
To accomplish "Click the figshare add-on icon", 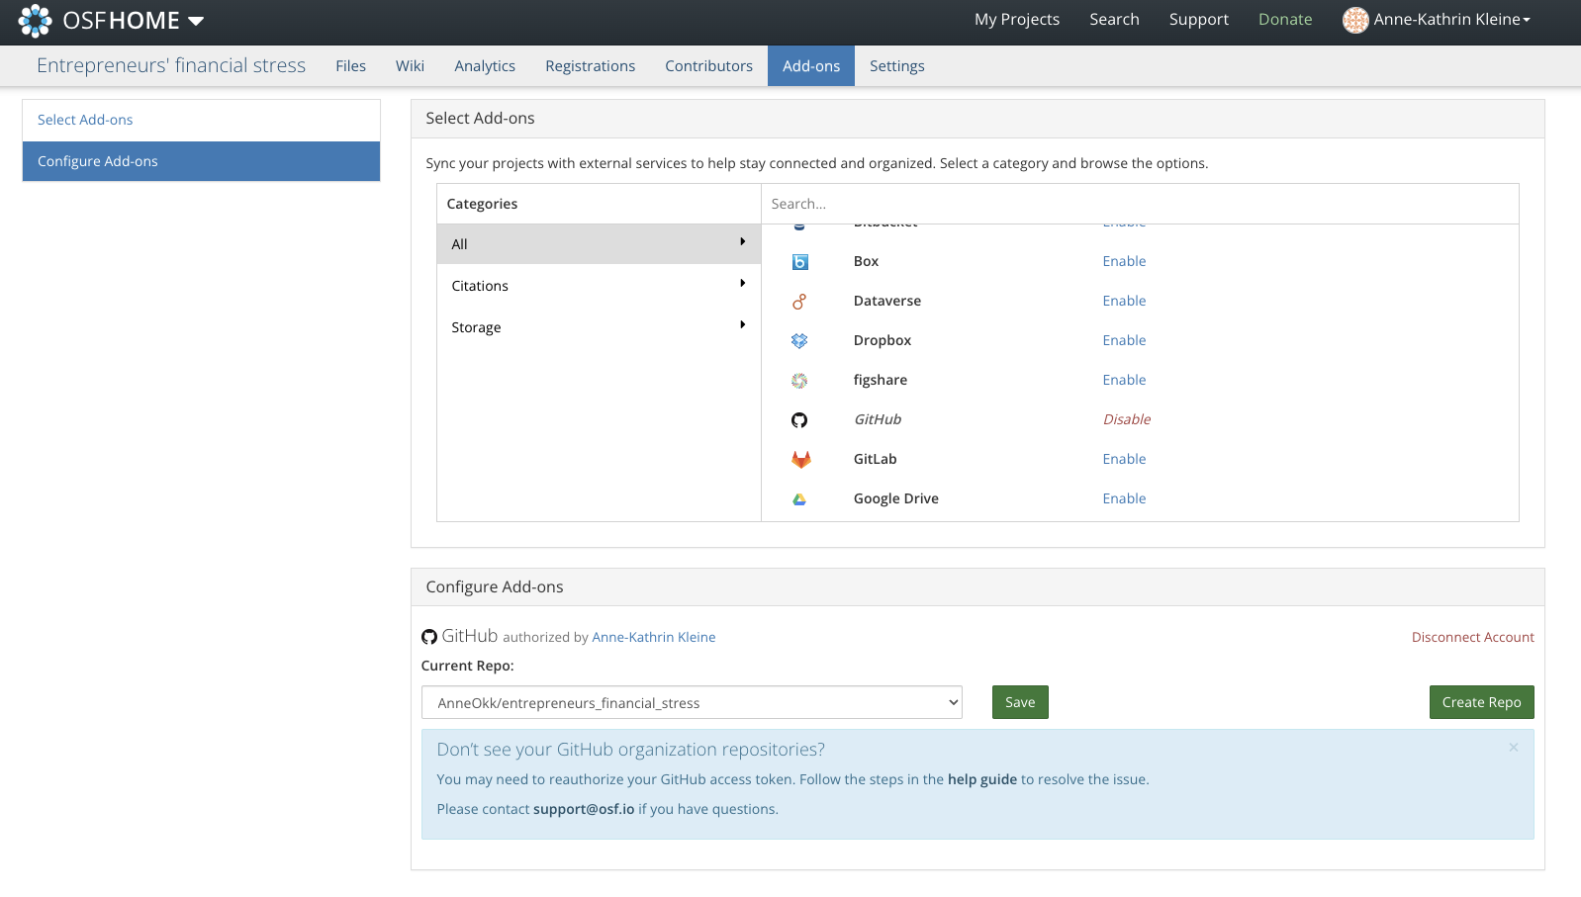I will pyautogui.click(x=799, y=381).
